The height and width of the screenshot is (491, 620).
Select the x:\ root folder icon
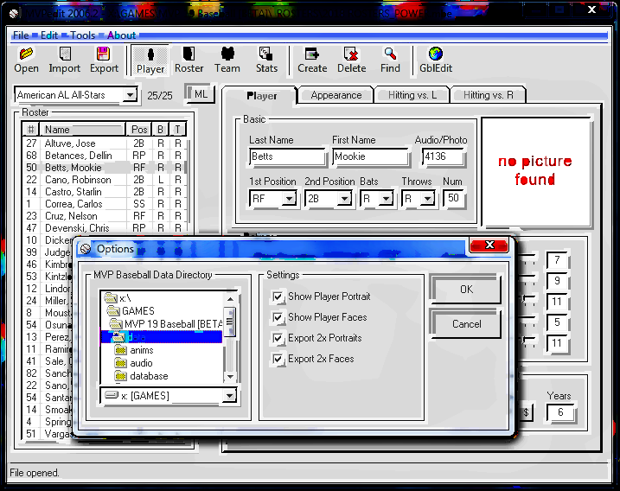tap(111, 297)
